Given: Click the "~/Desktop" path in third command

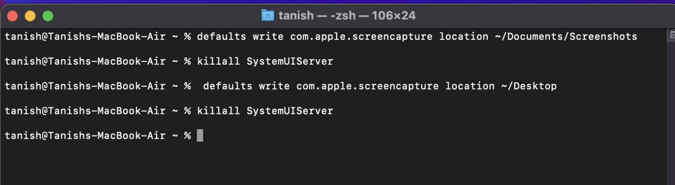Looking at the screenshot, I should point(529,86).
